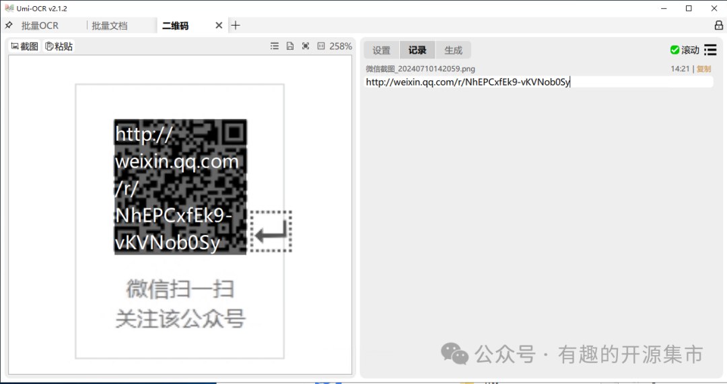Click the 1:1 actual size icon beside 258%

coord(321,46)
